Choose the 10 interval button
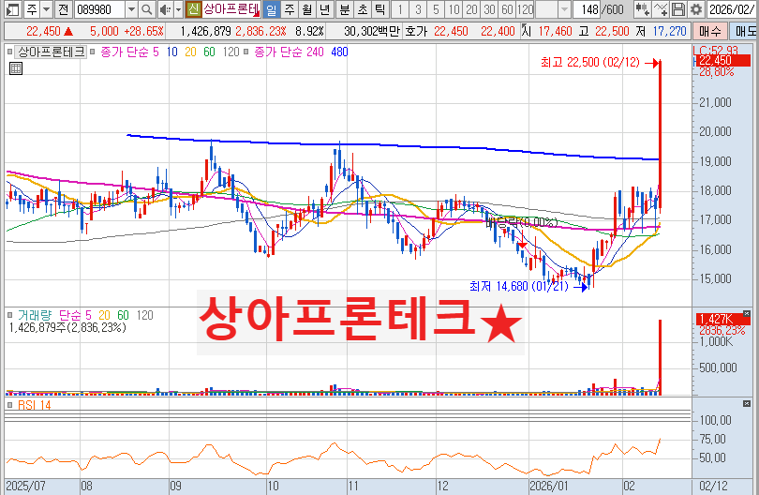The height and width of the screenshot is (495, 759). tap(454, 9)
